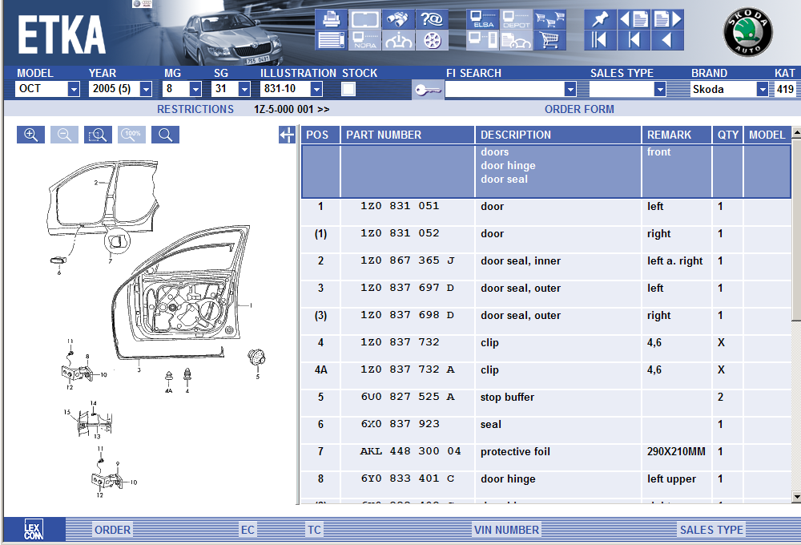Click parts list scrollbar down arrow

click(x=796, y=496)
